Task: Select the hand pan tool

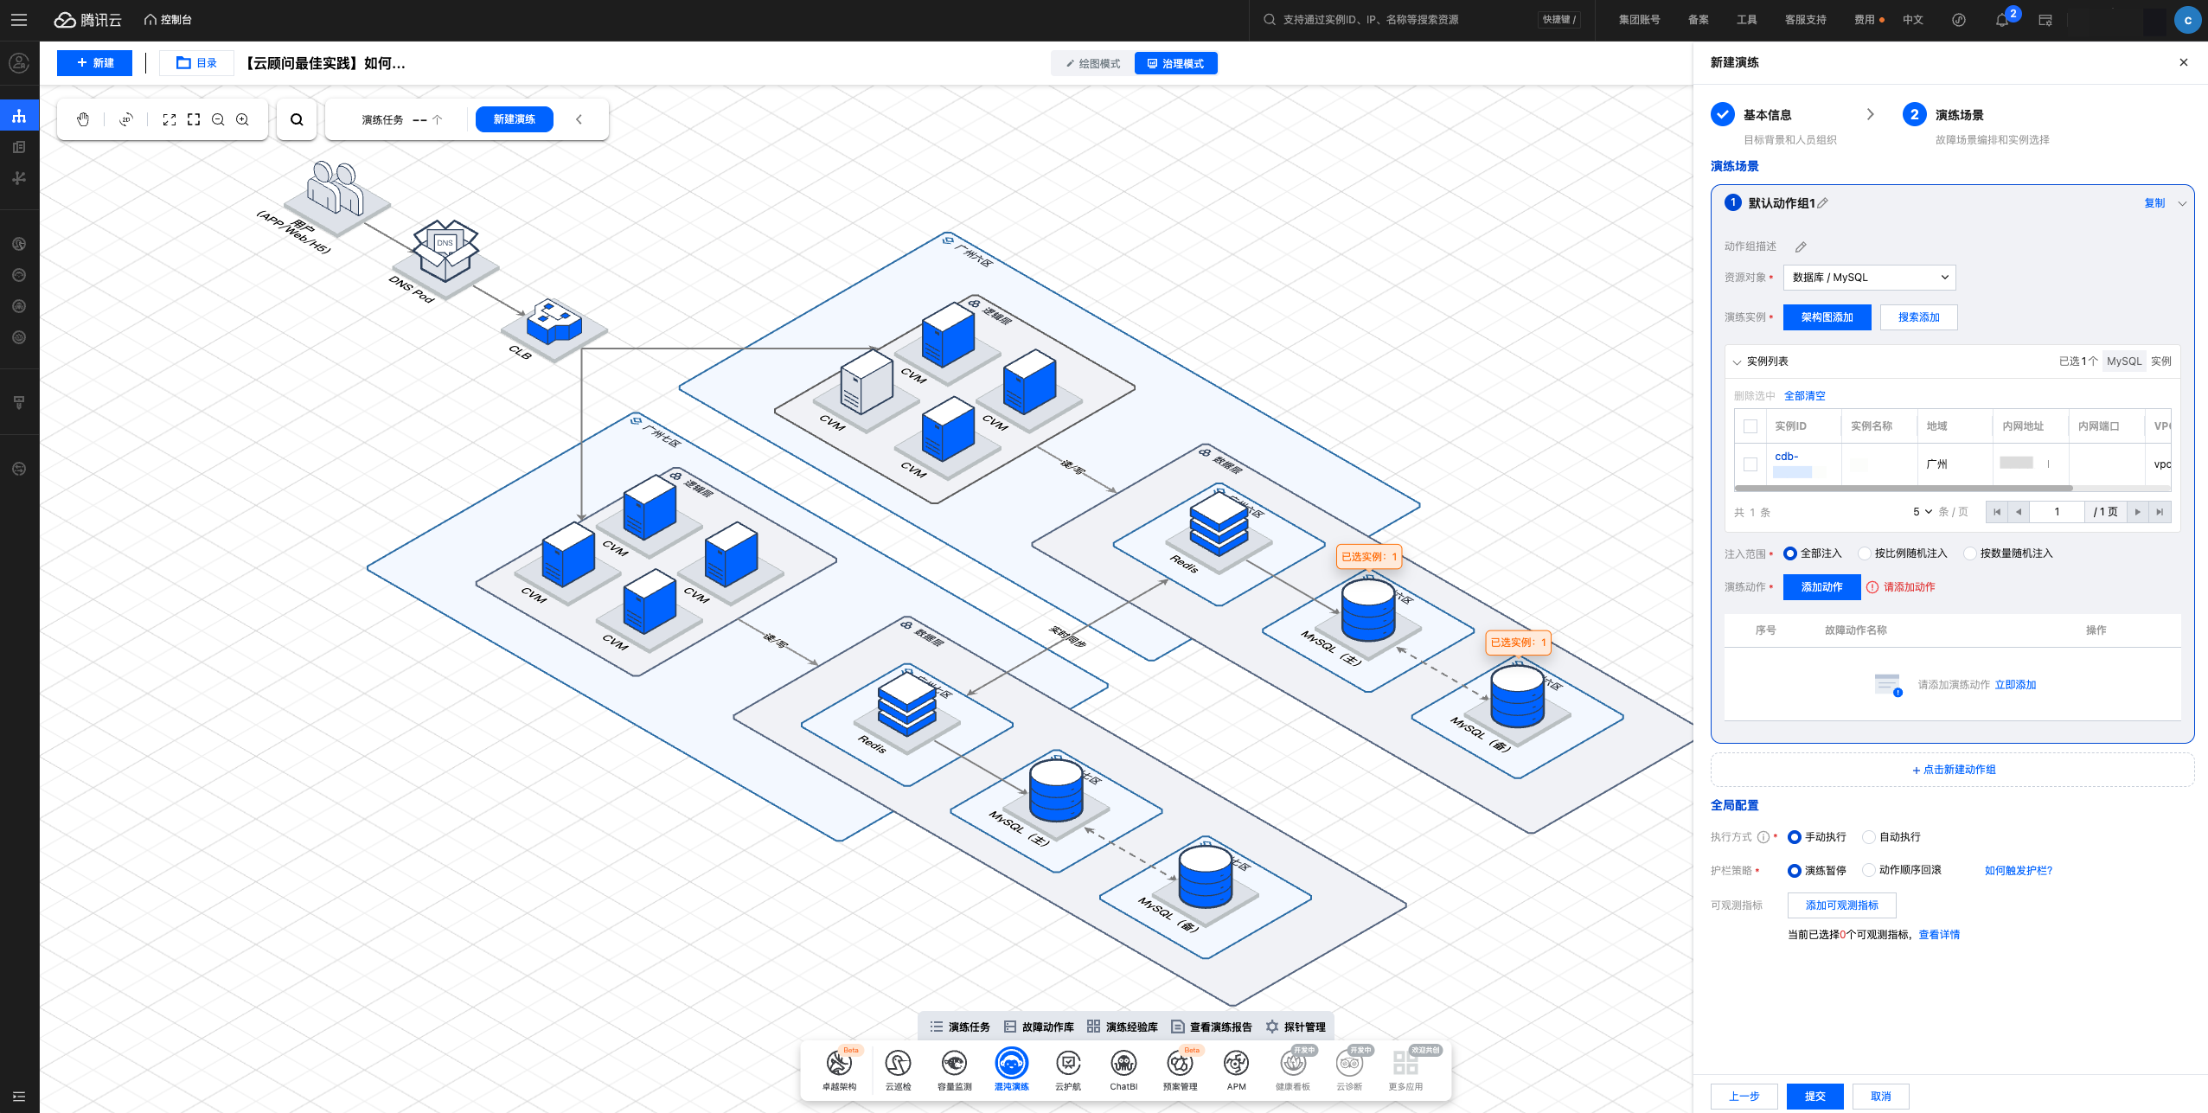Action: 83,119
